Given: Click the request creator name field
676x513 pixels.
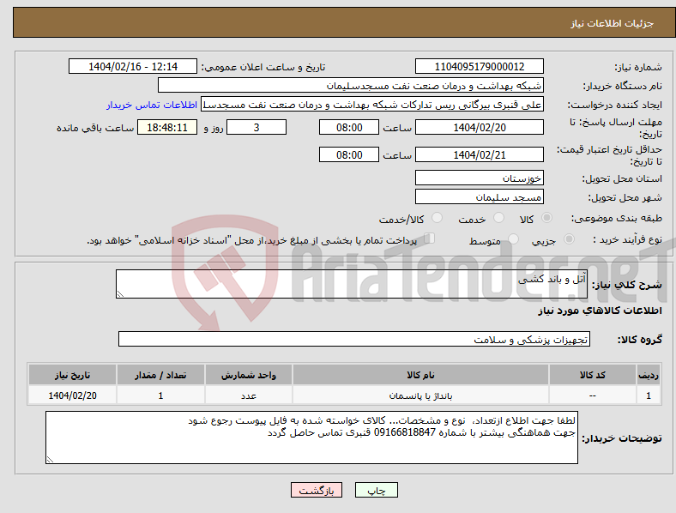Looking at the screenshot, I should click(372, 105).
